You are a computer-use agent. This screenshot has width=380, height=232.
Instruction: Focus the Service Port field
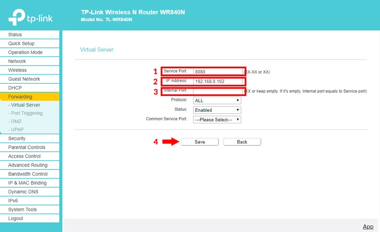[218, 72]
